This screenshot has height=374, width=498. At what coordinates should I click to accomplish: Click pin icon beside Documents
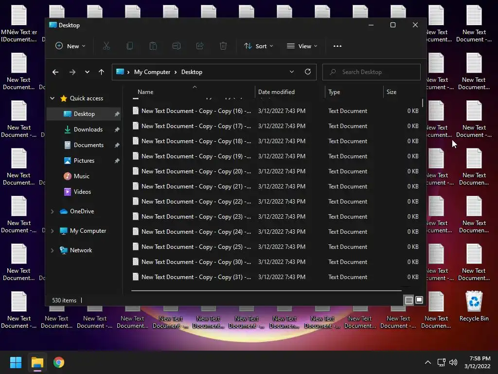pos(117,145)
